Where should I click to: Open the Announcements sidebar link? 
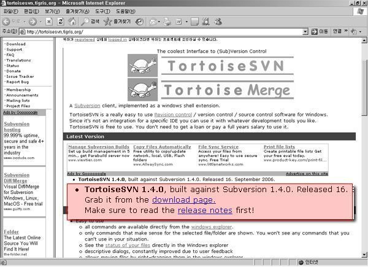tap(22, 95)
